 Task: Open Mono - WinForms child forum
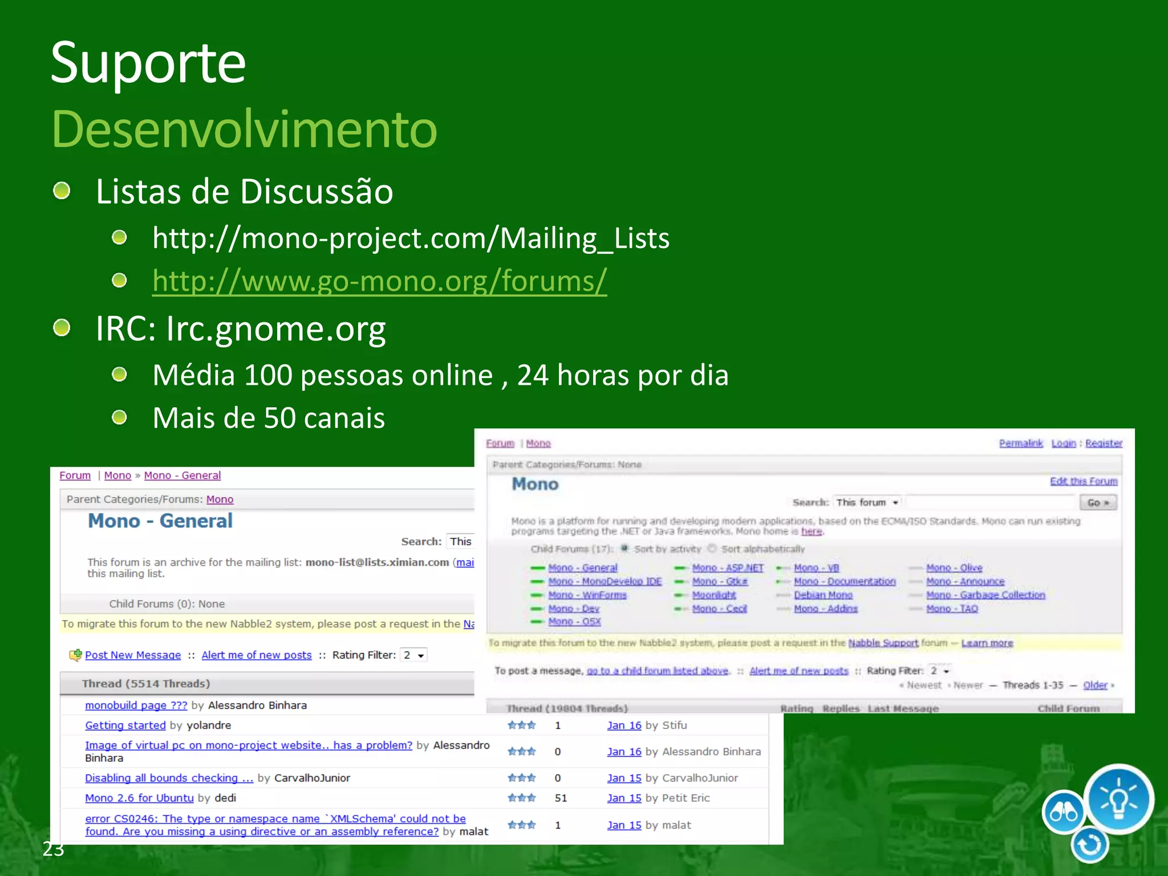[x=587, y=595]
